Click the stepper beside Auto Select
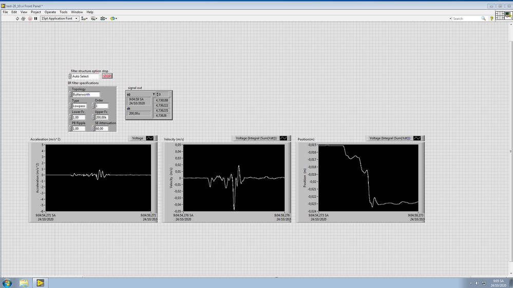 pyautogui.click(x=70, y=76)
